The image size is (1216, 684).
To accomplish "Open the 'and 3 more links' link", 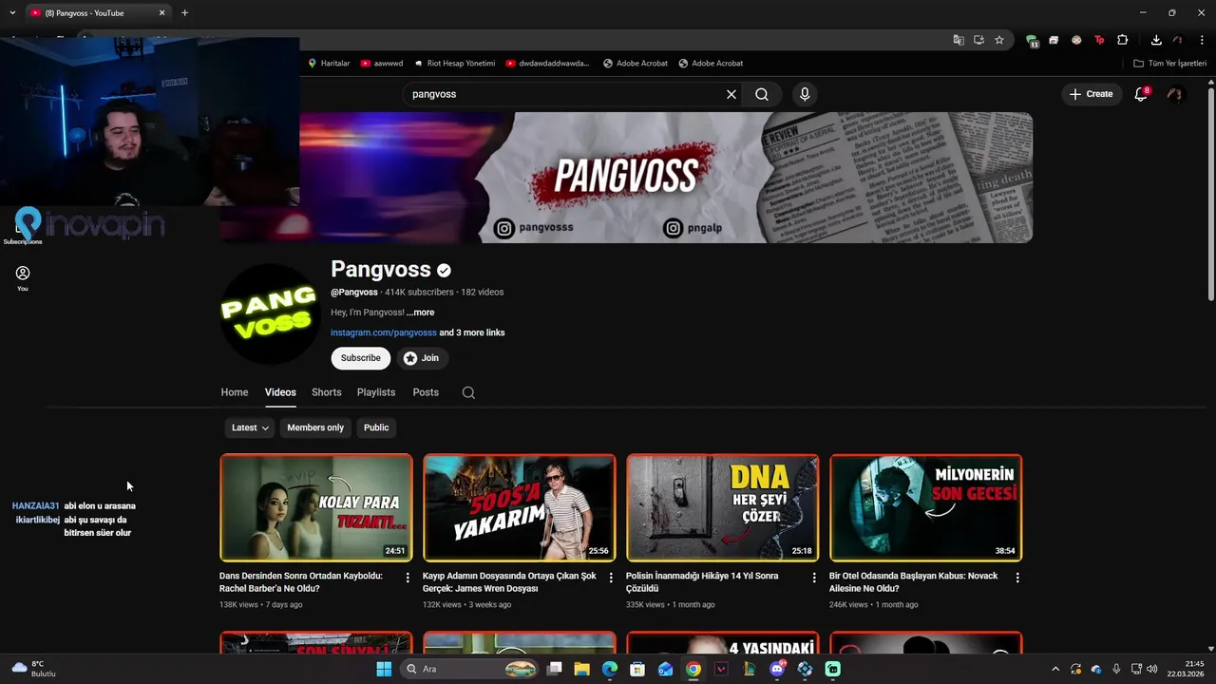I will [472, 332].
